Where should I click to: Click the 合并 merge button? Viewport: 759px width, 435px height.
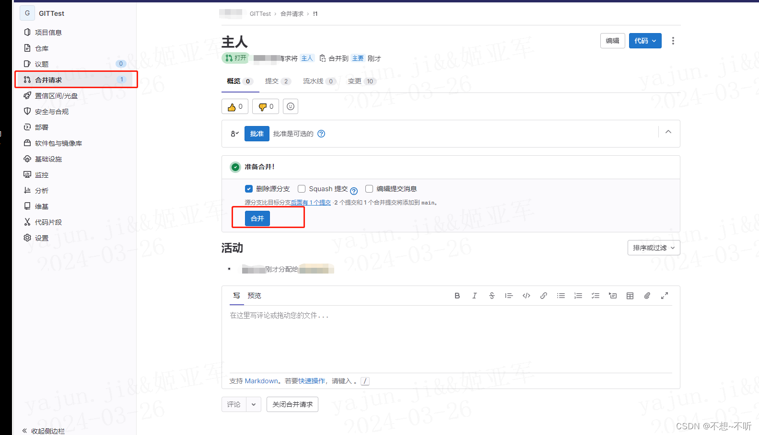257,218
